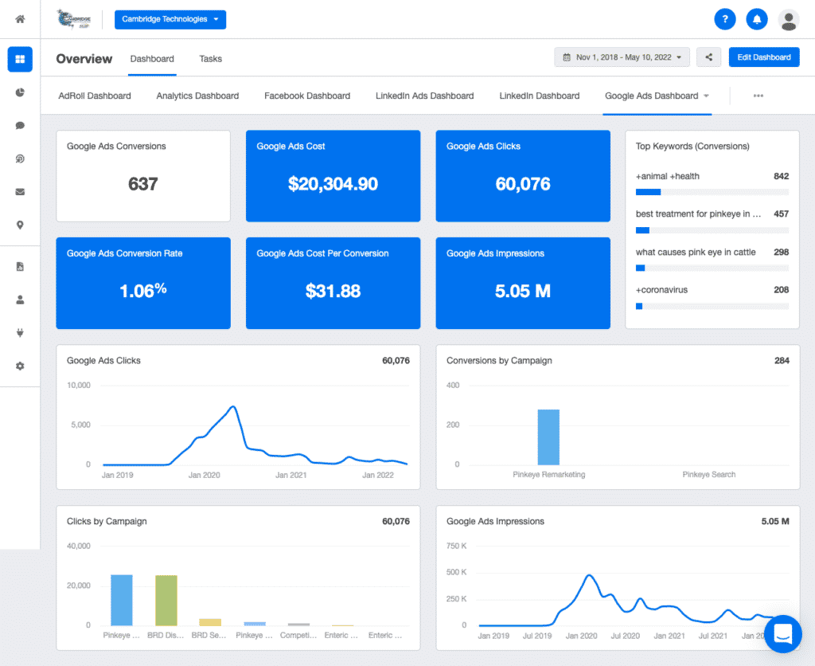
Task: Open the user person icon in sidebar
Action: point(20,300)
